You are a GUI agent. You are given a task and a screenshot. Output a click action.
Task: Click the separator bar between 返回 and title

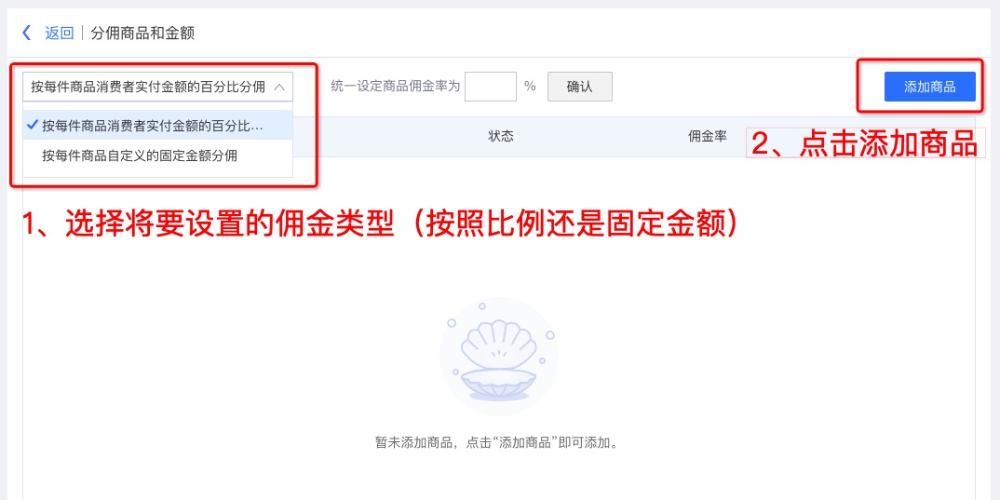pyautogui.click(x=82, y=34)
